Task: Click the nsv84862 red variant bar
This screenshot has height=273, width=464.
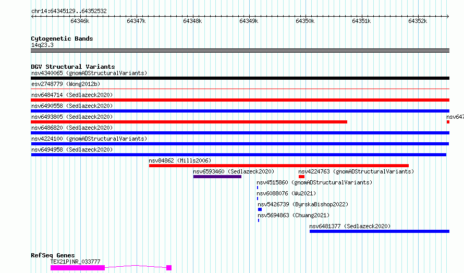Action: pyautogui.click(x=279, y=166)
